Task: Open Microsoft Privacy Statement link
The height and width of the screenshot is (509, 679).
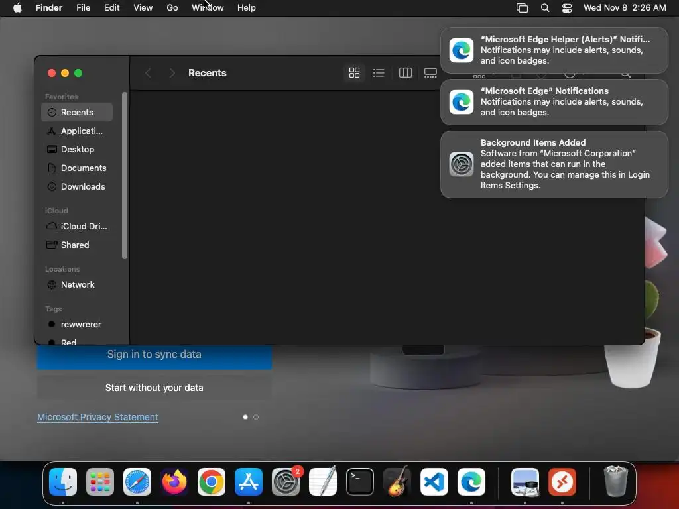Action: point(98,417)
